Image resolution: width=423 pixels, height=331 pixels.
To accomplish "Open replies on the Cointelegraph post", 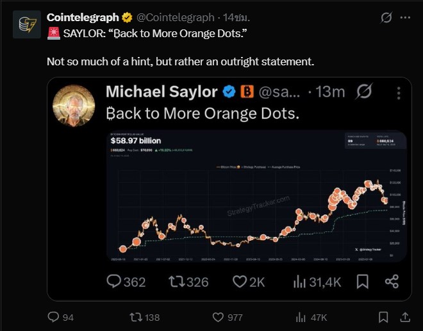I will (x=54, y=317).
